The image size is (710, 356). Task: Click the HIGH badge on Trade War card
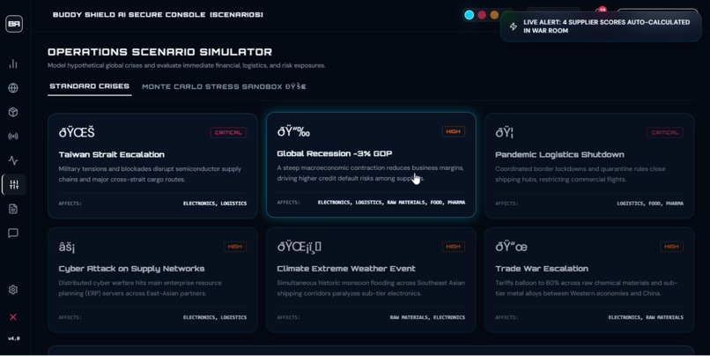pos(672,247)
